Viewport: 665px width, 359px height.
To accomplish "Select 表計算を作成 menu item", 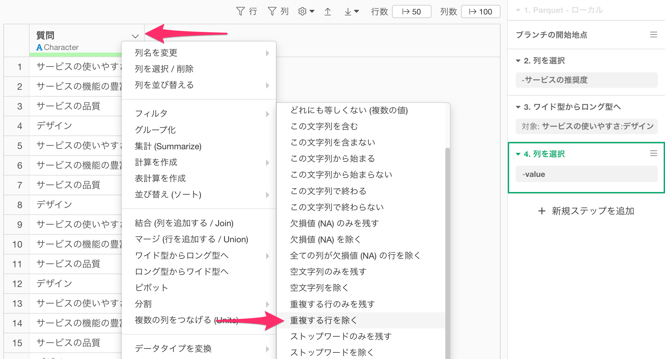I will tap(199, 178).
